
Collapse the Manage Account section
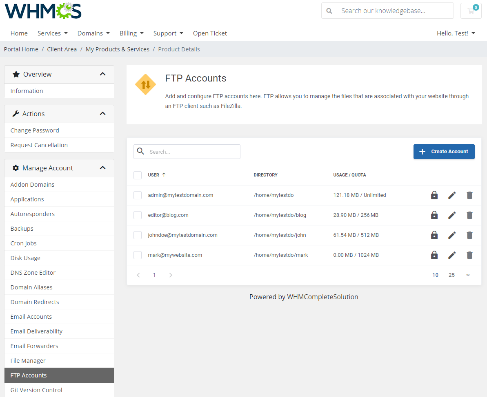[102, 168]
